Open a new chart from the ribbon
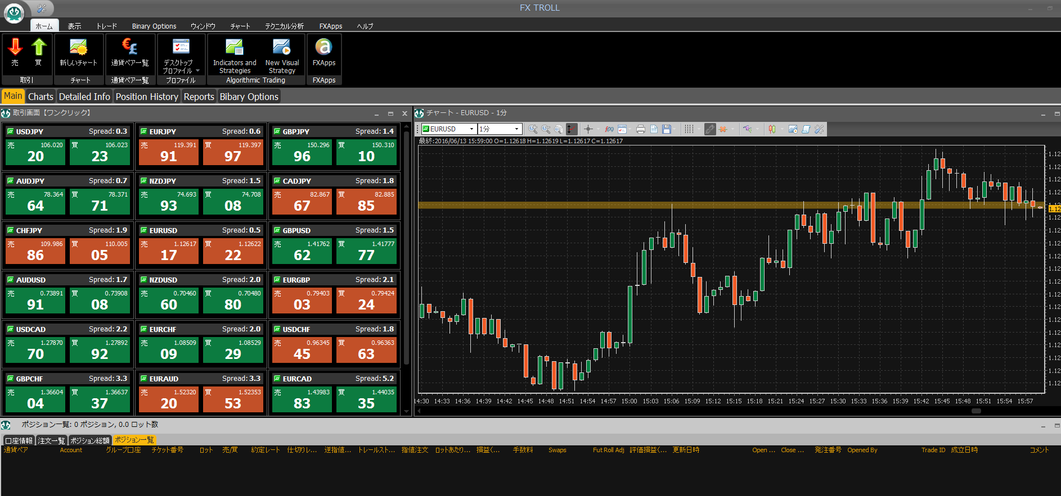Image resolution: width=1061 pixels, height=496 pixels. [x=79, y=53]
